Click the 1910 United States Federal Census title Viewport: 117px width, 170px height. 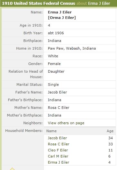[39, 3]
